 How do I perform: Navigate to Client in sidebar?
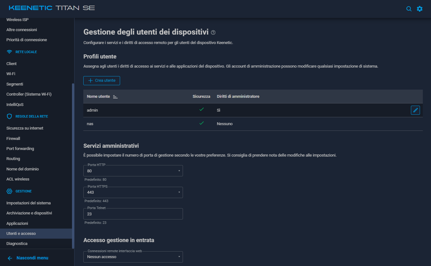click(x=12, y=64)
